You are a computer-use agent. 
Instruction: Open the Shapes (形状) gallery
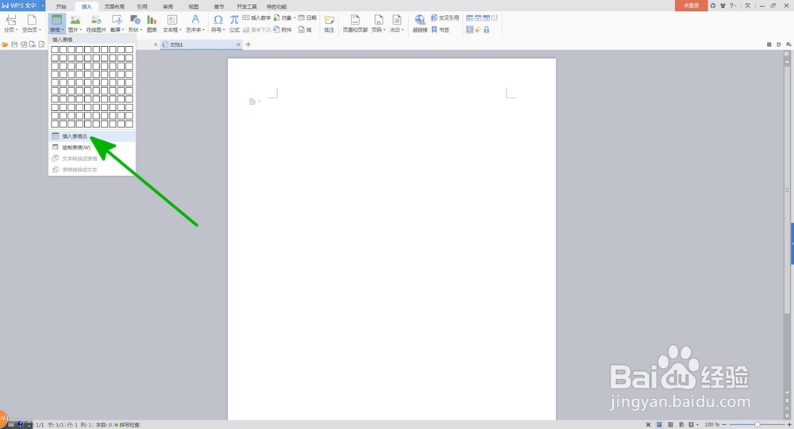[x=135, y=23]
